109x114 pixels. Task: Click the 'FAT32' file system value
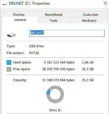click(x=34, y=53)
